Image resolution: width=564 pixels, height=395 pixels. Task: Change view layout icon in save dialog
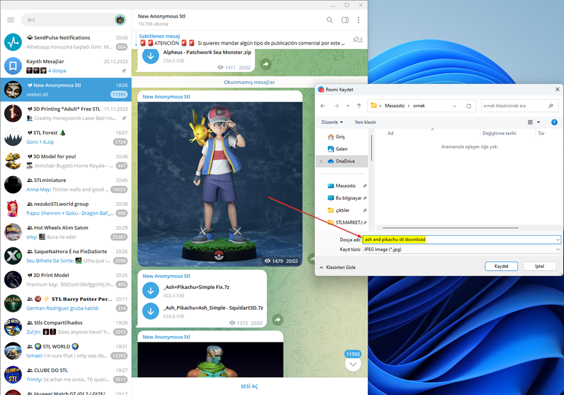(x=530, y=122)
